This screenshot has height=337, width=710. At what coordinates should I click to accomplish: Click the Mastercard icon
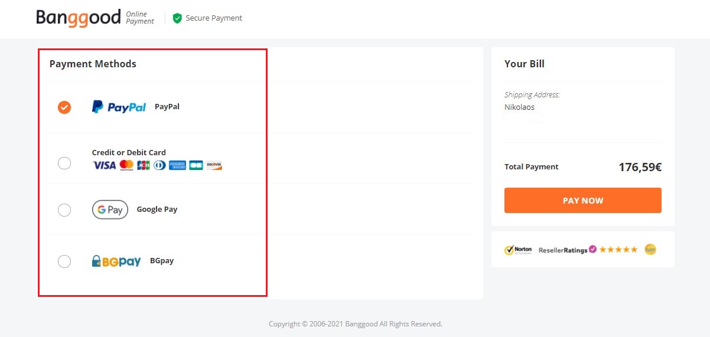(126, 165)
